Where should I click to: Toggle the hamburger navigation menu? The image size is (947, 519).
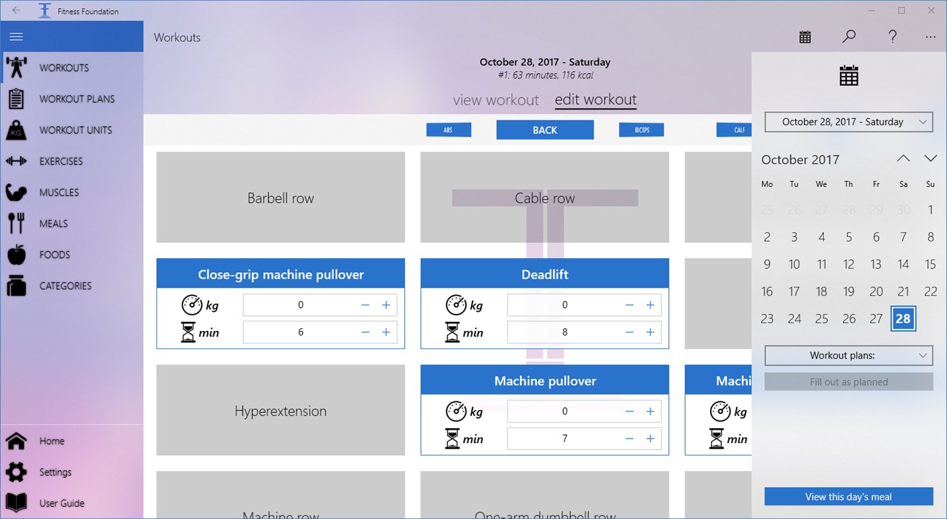coord(16,36)
